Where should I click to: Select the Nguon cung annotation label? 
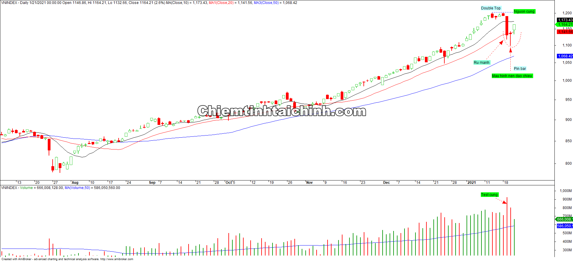[524, 12]
